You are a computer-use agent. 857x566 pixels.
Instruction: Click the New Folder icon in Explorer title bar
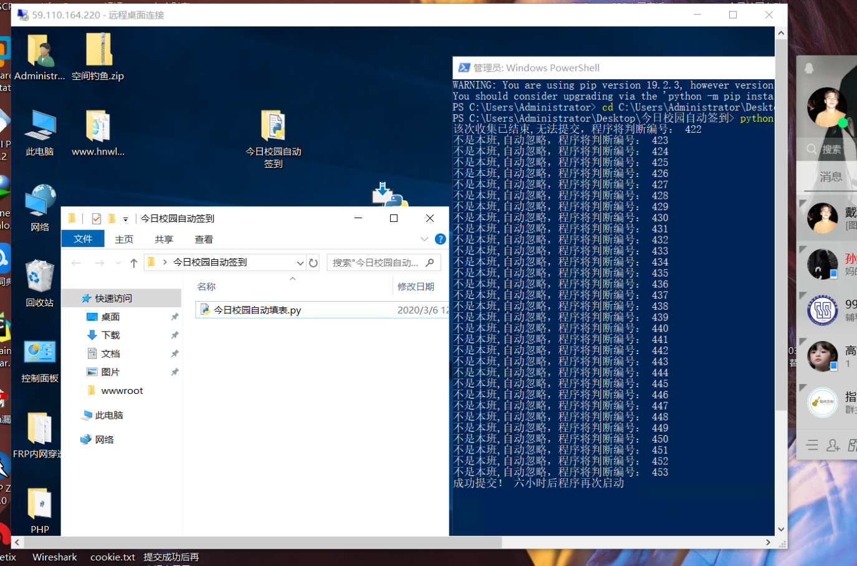pyautogui.click(x=112, y=219)
